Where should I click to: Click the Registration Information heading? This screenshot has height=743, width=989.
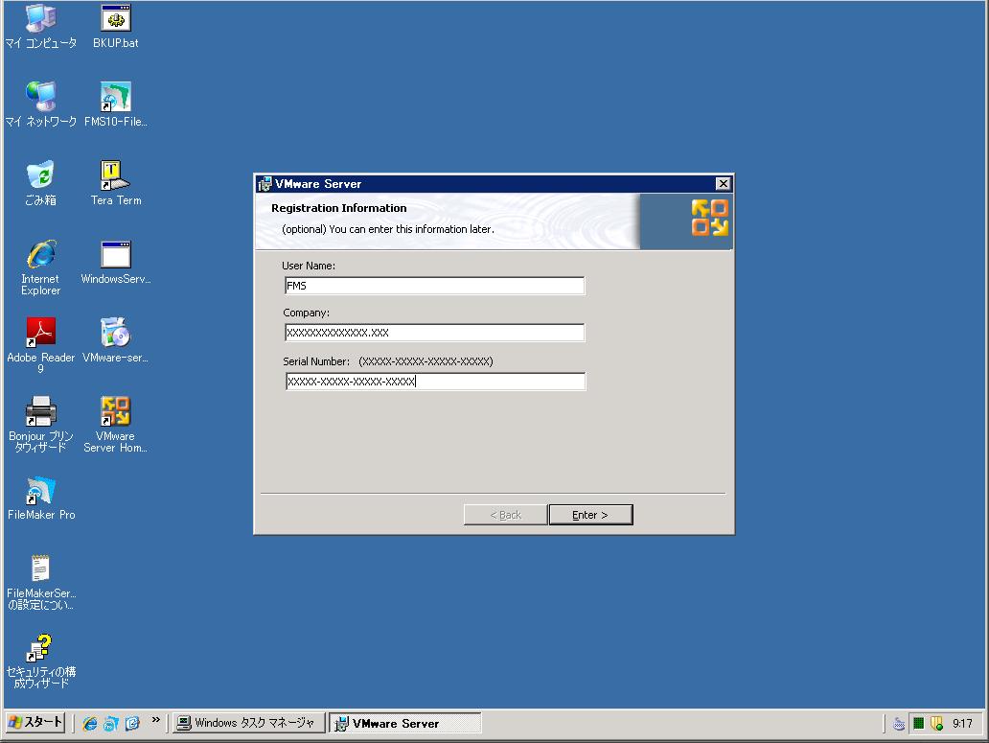[338, 208]
